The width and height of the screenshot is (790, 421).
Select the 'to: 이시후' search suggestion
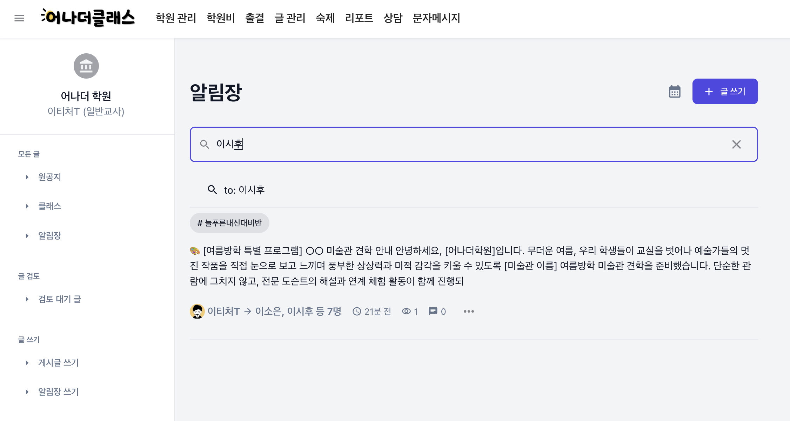[x=474, y=190]
